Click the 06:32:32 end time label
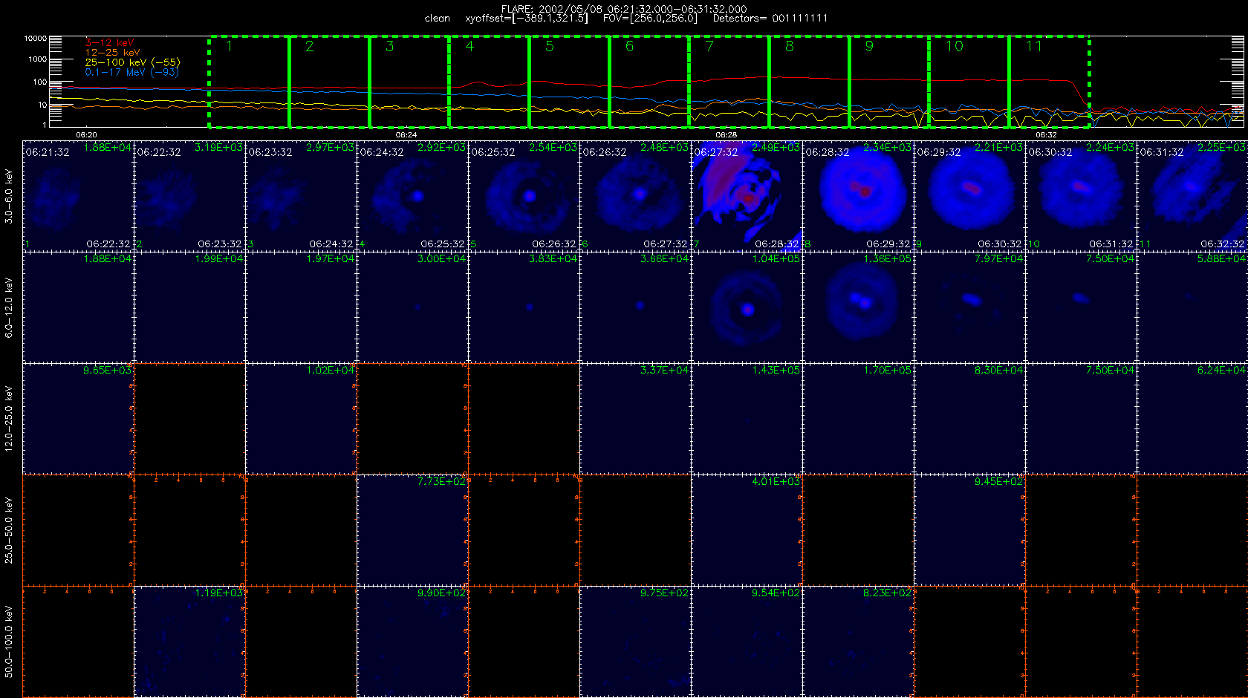The height and width of the screenshot is (698, 1248). [1222, 244]
